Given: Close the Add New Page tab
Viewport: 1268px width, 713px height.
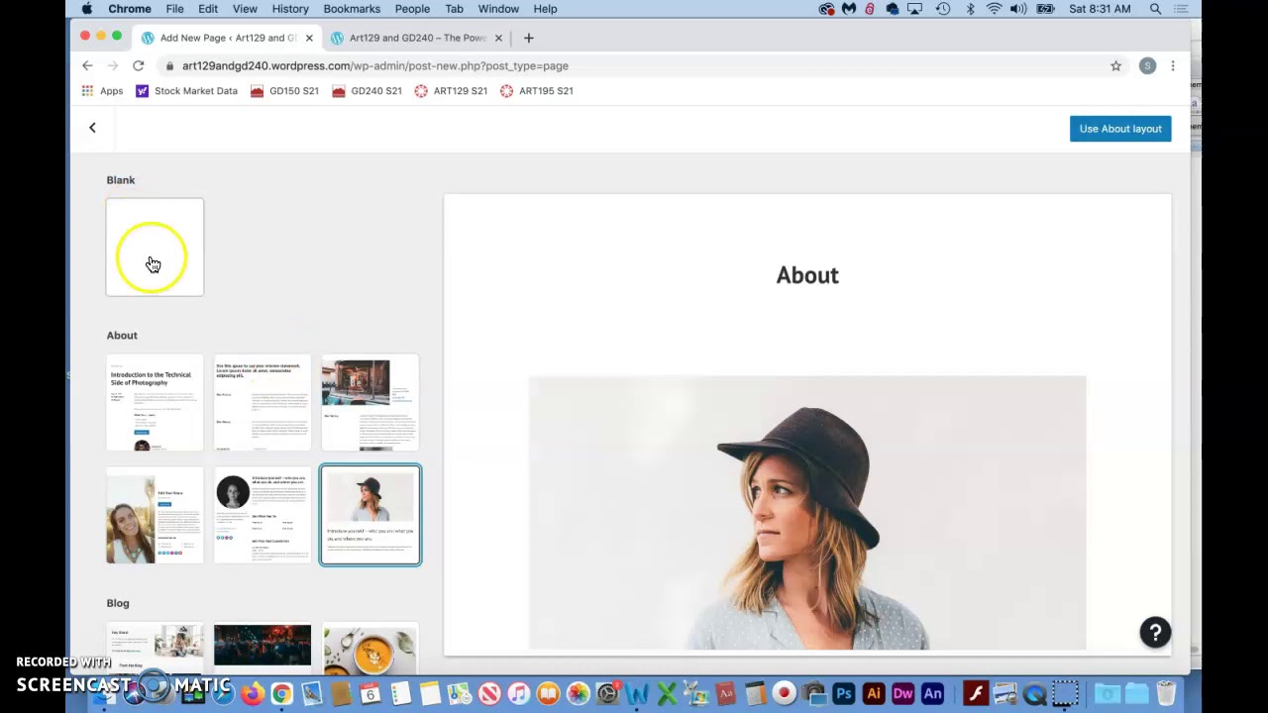Looking at the screenshot, I should pos(309,38).
